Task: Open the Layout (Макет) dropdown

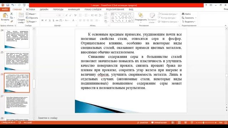Action: 31,14
